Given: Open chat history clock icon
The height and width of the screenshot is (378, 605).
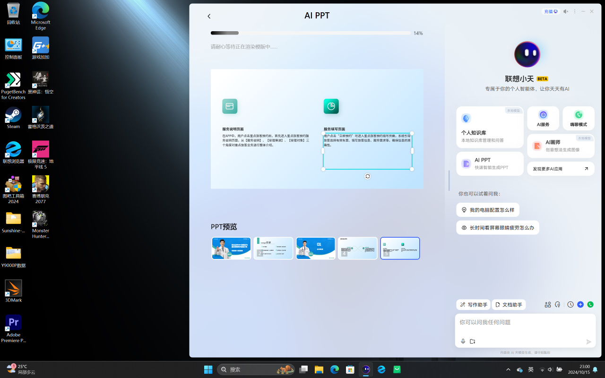Looking at the screenshot, I should [570, 305].
